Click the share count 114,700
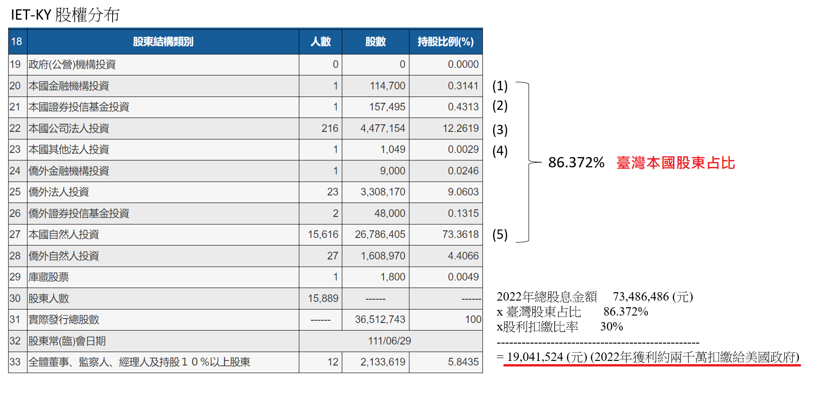Viewport: 816px width, 395px height. [387, 86]
